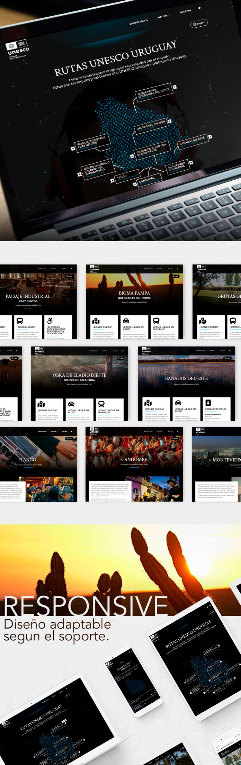Select Montevideo Literatura label on laptop map
The height and width of the screenshot is (765, 241).
[177, 167]
